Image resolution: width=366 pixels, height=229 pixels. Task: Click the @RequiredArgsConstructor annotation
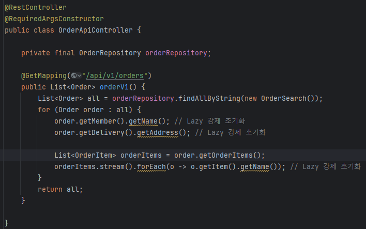54,19
